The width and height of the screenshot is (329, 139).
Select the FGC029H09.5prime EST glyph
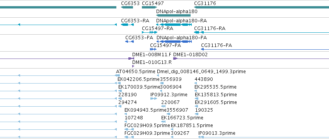[x=129, y=129]
